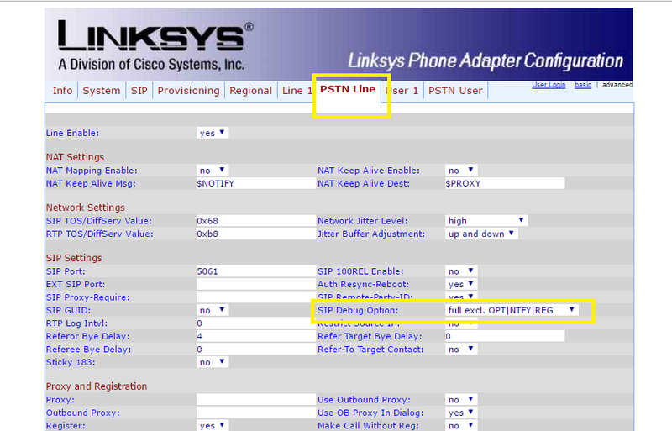Open the Network Jitter Level dropdown
This screenshot has width=672, height=431.
486,221
